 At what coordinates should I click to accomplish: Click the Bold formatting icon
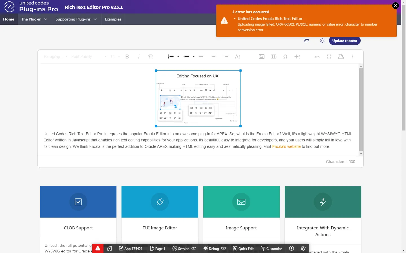(127, 57)
